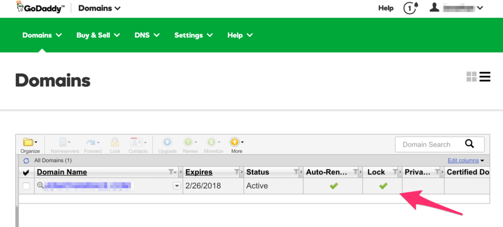The width and height of the screenshot is (503, 227).
Task: Filter the Domain Name column
Action: tap(172, 172)
